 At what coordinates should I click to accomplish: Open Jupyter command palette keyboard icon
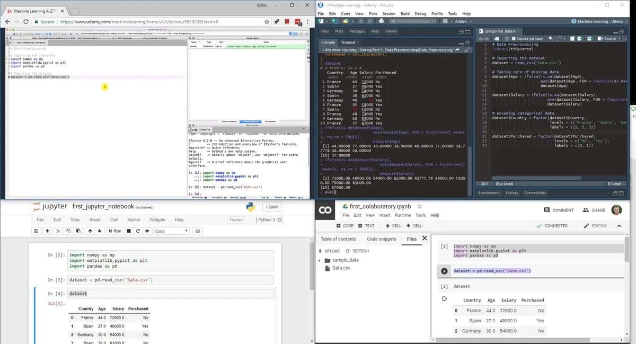[197, 231]
